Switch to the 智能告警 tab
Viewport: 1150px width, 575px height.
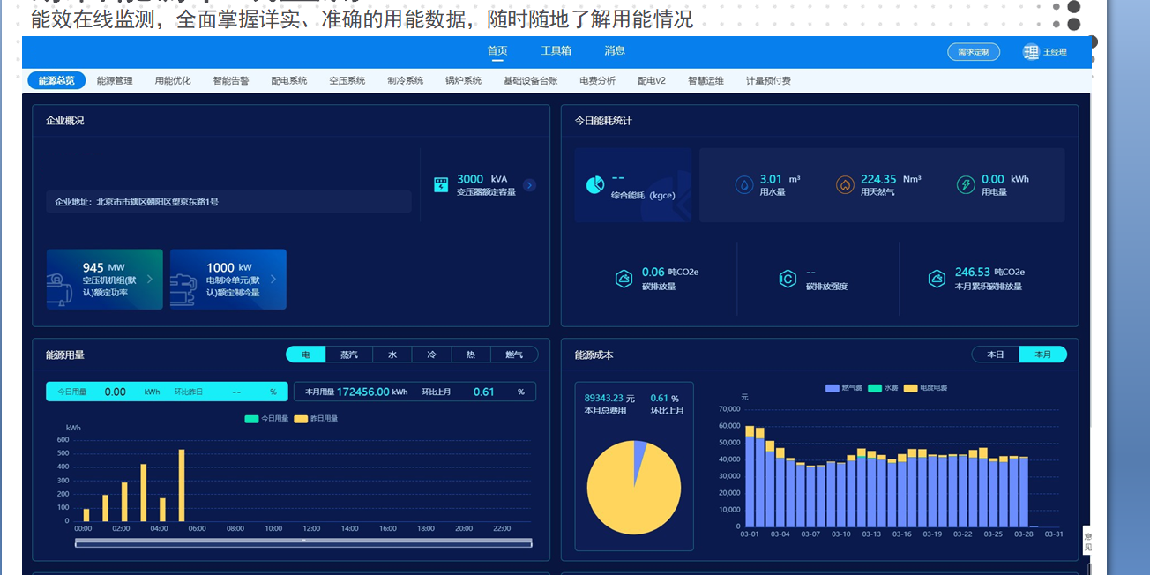click(231, 81)
